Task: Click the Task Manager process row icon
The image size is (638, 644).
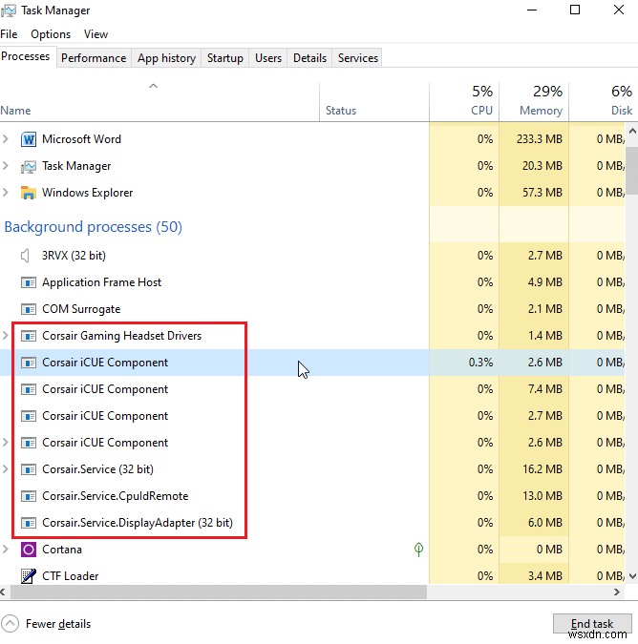Action: 29,166
